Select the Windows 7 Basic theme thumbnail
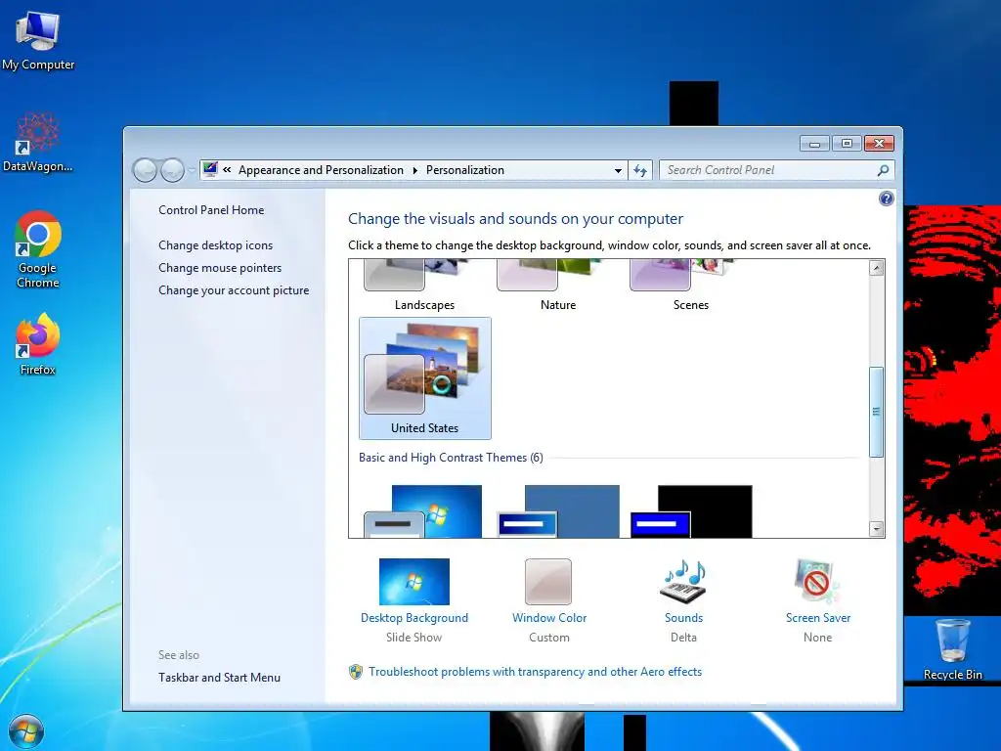1001x751 pixels. pos(423,511)
